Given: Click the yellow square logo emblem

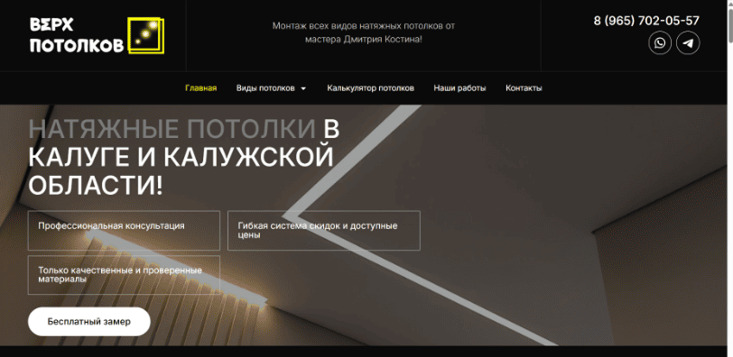Looking at the screenshot, I should 146,36.
